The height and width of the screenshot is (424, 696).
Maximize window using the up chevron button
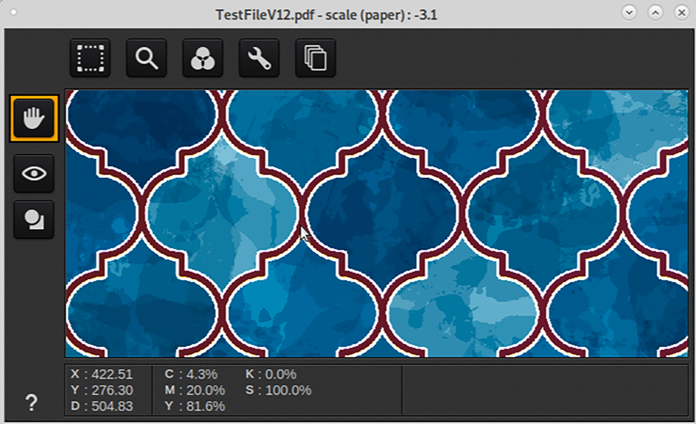pyautogui.click(x=655, y=12)
